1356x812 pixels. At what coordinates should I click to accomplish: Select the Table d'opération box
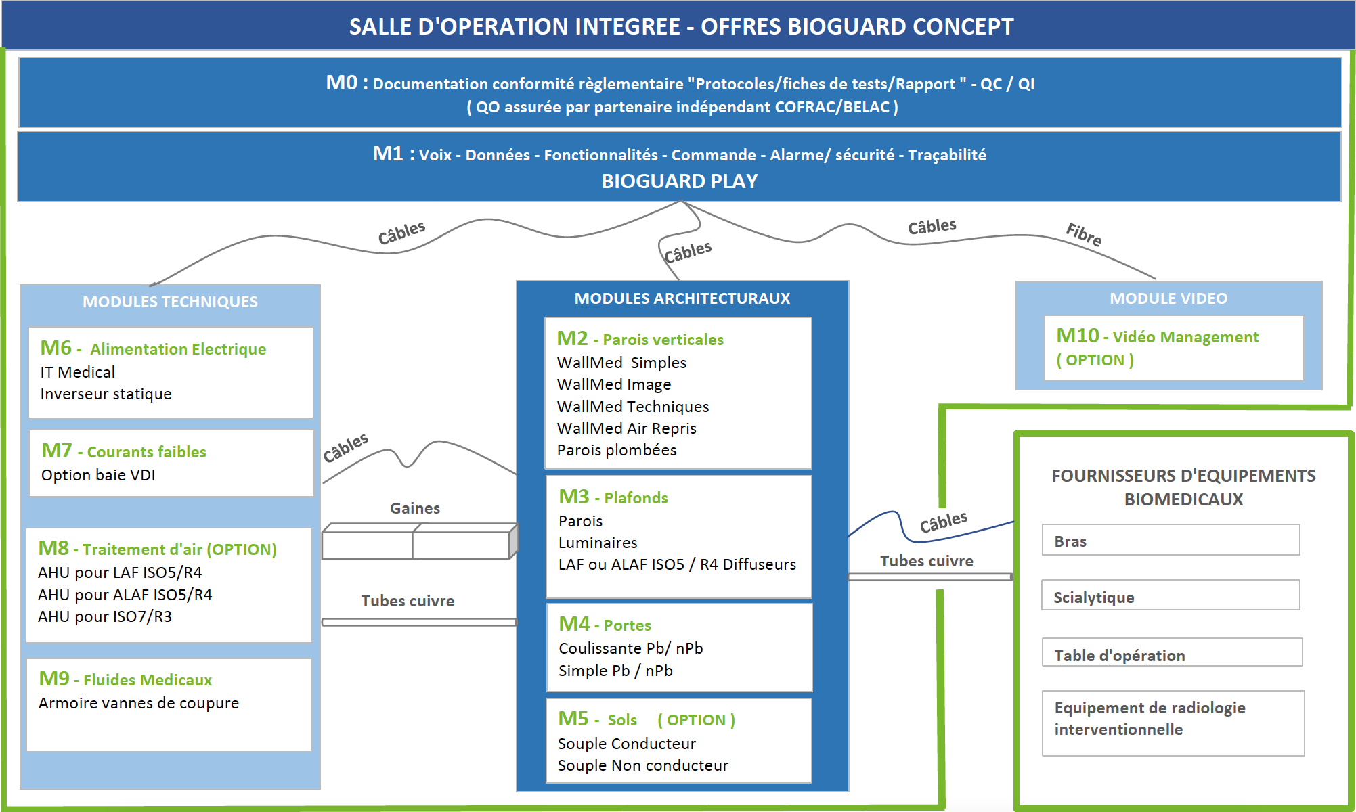1172,652
